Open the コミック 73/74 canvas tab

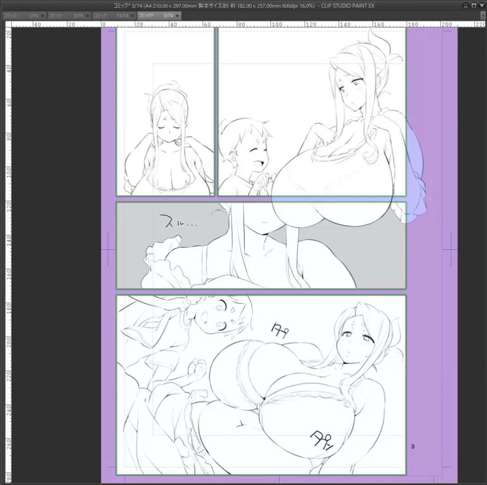[x=110, y=15]
